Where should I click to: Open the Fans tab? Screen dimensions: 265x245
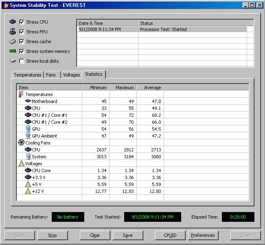pyautogui.click(x=52, y=75)
